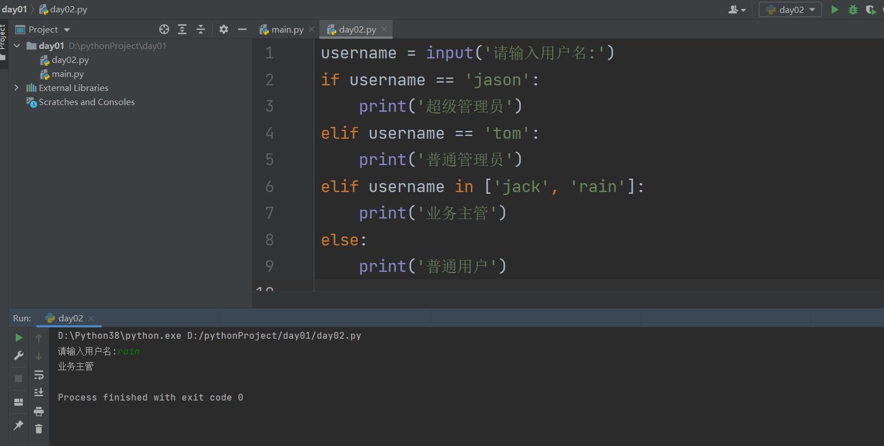Click the 业务主管 console output line
Viewport: 884px width, 446px height.
tap(76, 366)
